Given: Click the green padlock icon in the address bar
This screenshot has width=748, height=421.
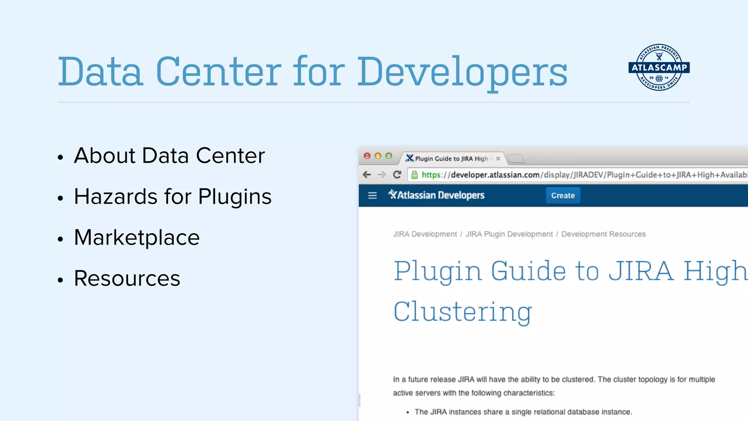Looking at the screenshot, I should [414, 175].
